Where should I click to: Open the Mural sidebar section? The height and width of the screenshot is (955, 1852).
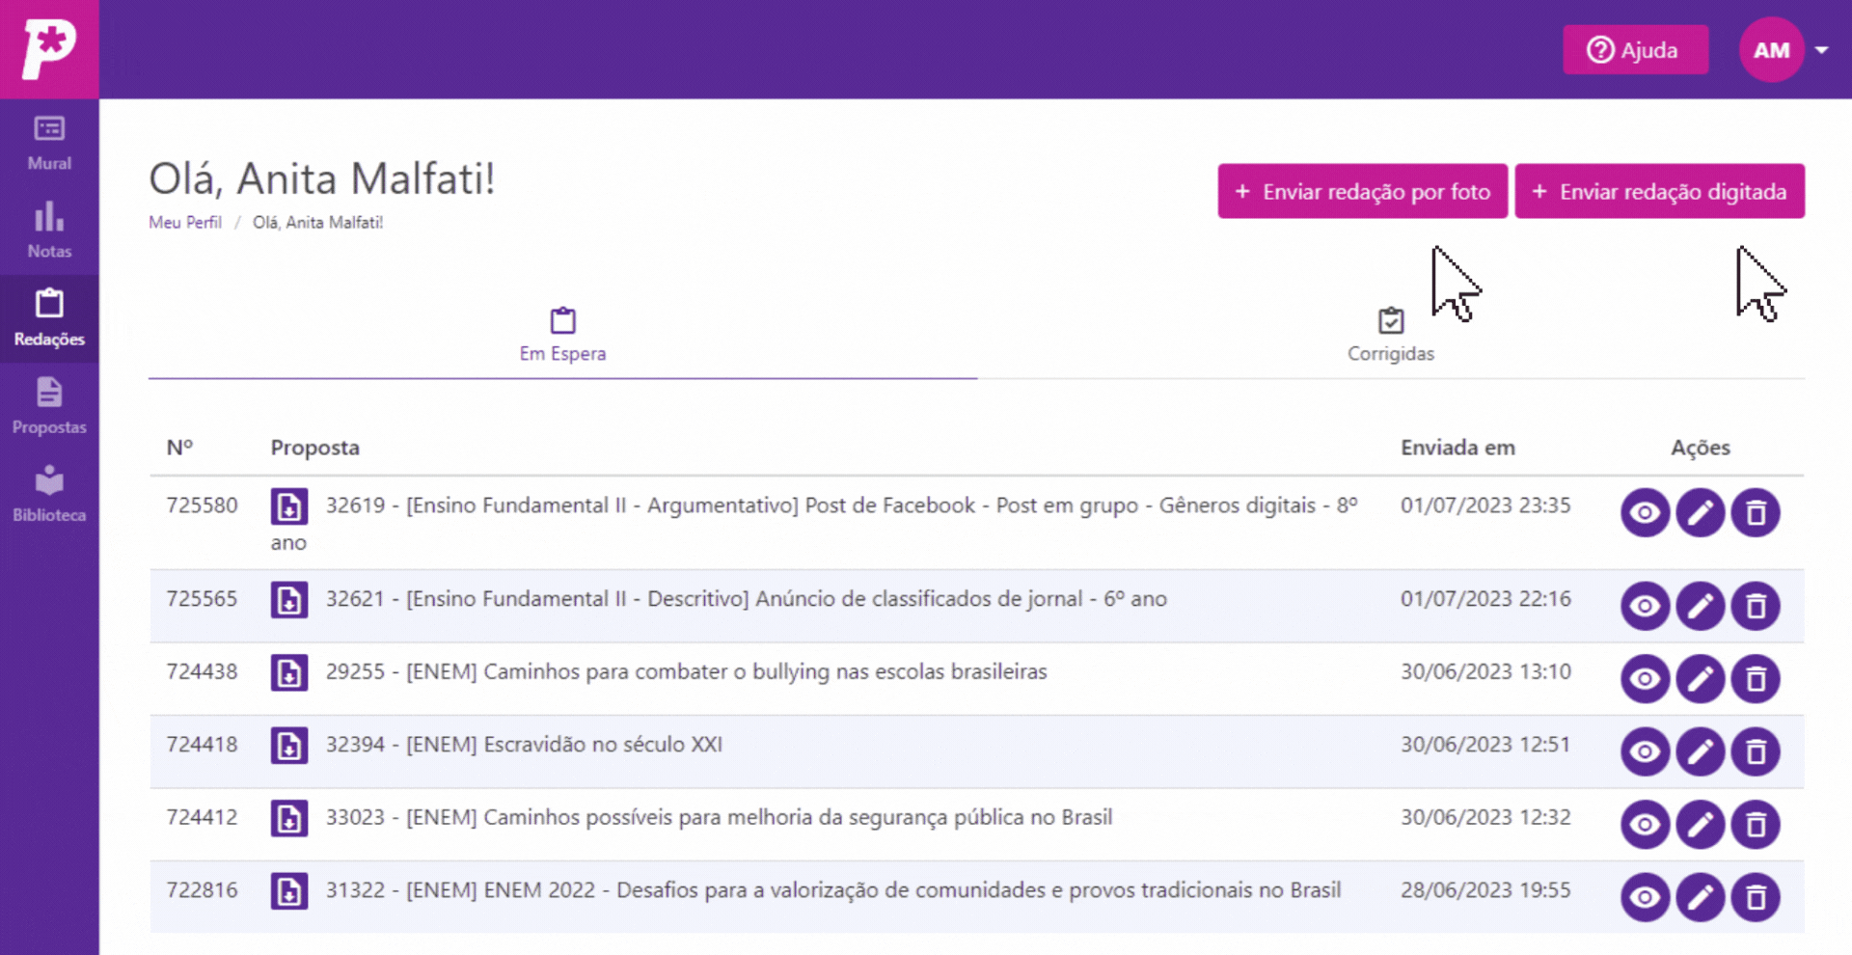(x=49, y=143)
